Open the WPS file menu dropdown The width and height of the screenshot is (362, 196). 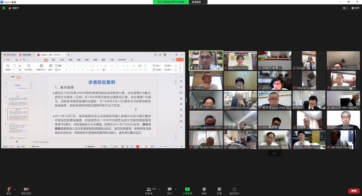point(8,59)
